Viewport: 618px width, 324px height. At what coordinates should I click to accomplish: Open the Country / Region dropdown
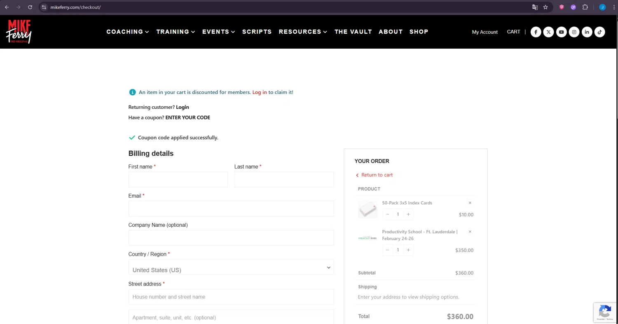point(231,267)
